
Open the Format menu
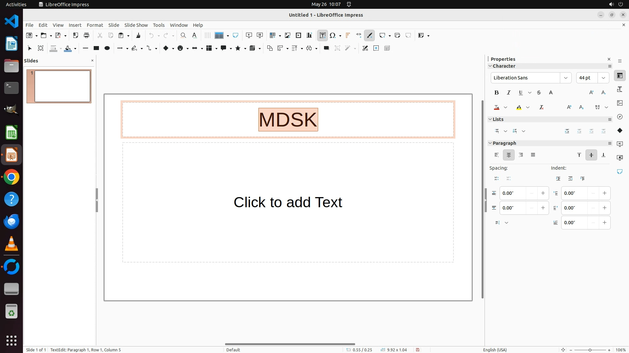tap(95, 25)
